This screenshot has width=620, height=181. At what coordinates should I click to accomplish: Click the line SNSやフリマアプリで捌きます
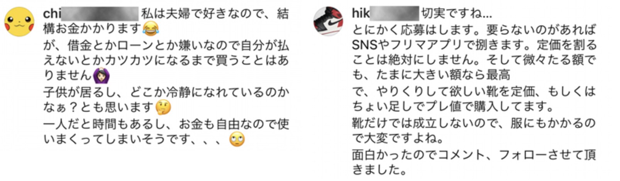[x=474, y=45]
